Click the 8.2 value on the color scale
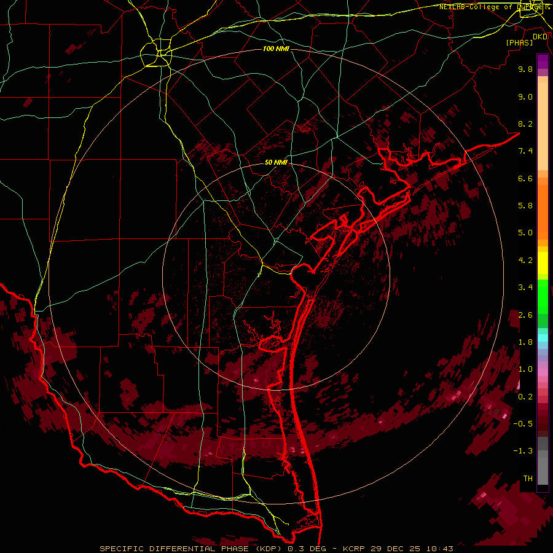Screen dimensions: 553x553 [x=525, y=124]
